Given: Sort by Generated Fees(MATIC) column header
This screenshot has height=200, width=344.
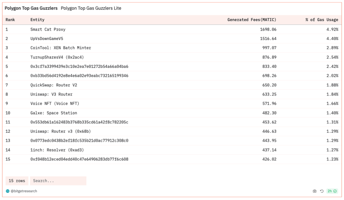Looking at the screenshot, I should (252, 20).
